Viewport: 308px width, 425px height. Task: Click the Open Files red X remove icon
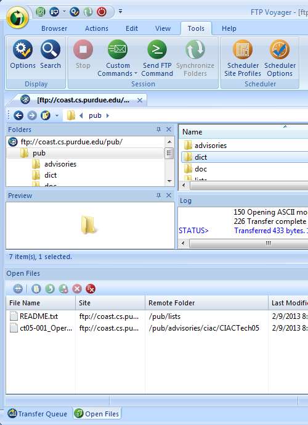(77, 289)
